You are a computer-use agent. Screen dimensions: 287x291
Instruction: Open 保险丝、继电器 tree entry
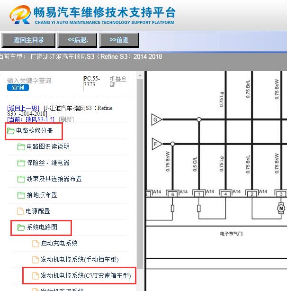pos(48,163)
